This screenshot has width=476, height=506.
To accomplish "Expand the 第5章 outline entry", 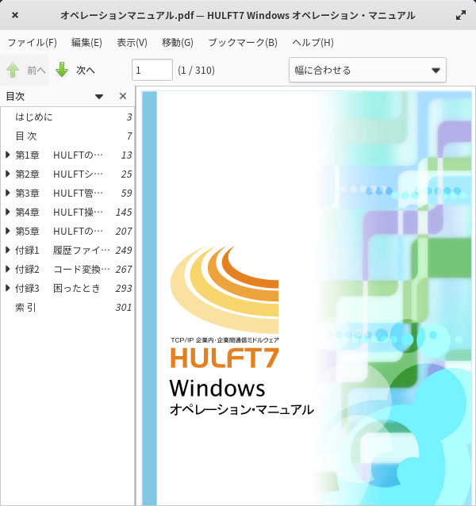I will pyautogui.click(x=8, y=231).
